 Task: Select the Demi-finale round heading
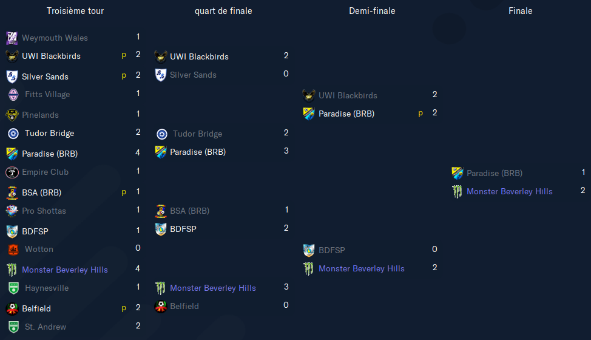[372, 11]
